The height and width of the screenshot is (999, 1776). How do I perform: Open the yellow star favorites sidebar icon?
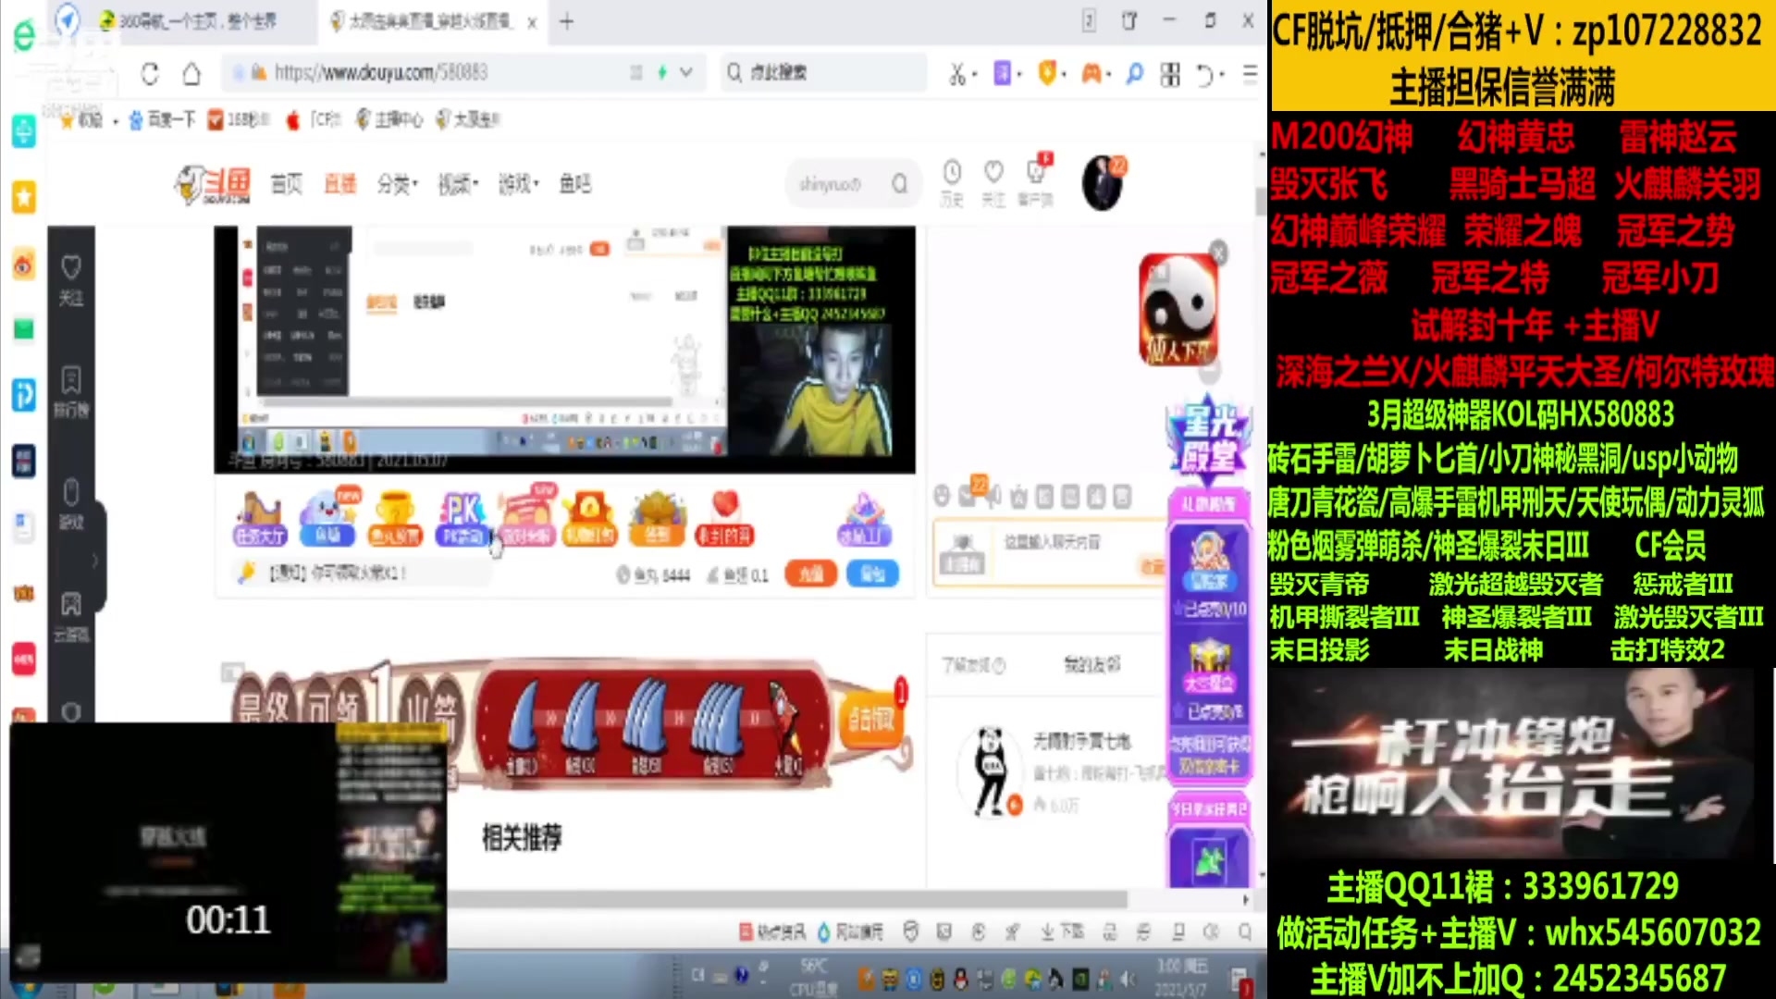tap(23, 196)
